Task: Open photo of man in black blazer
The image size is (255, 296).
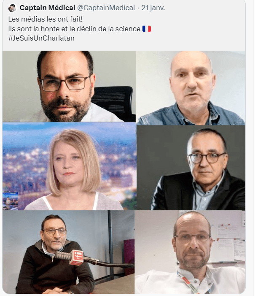Action: click(191, 168)
